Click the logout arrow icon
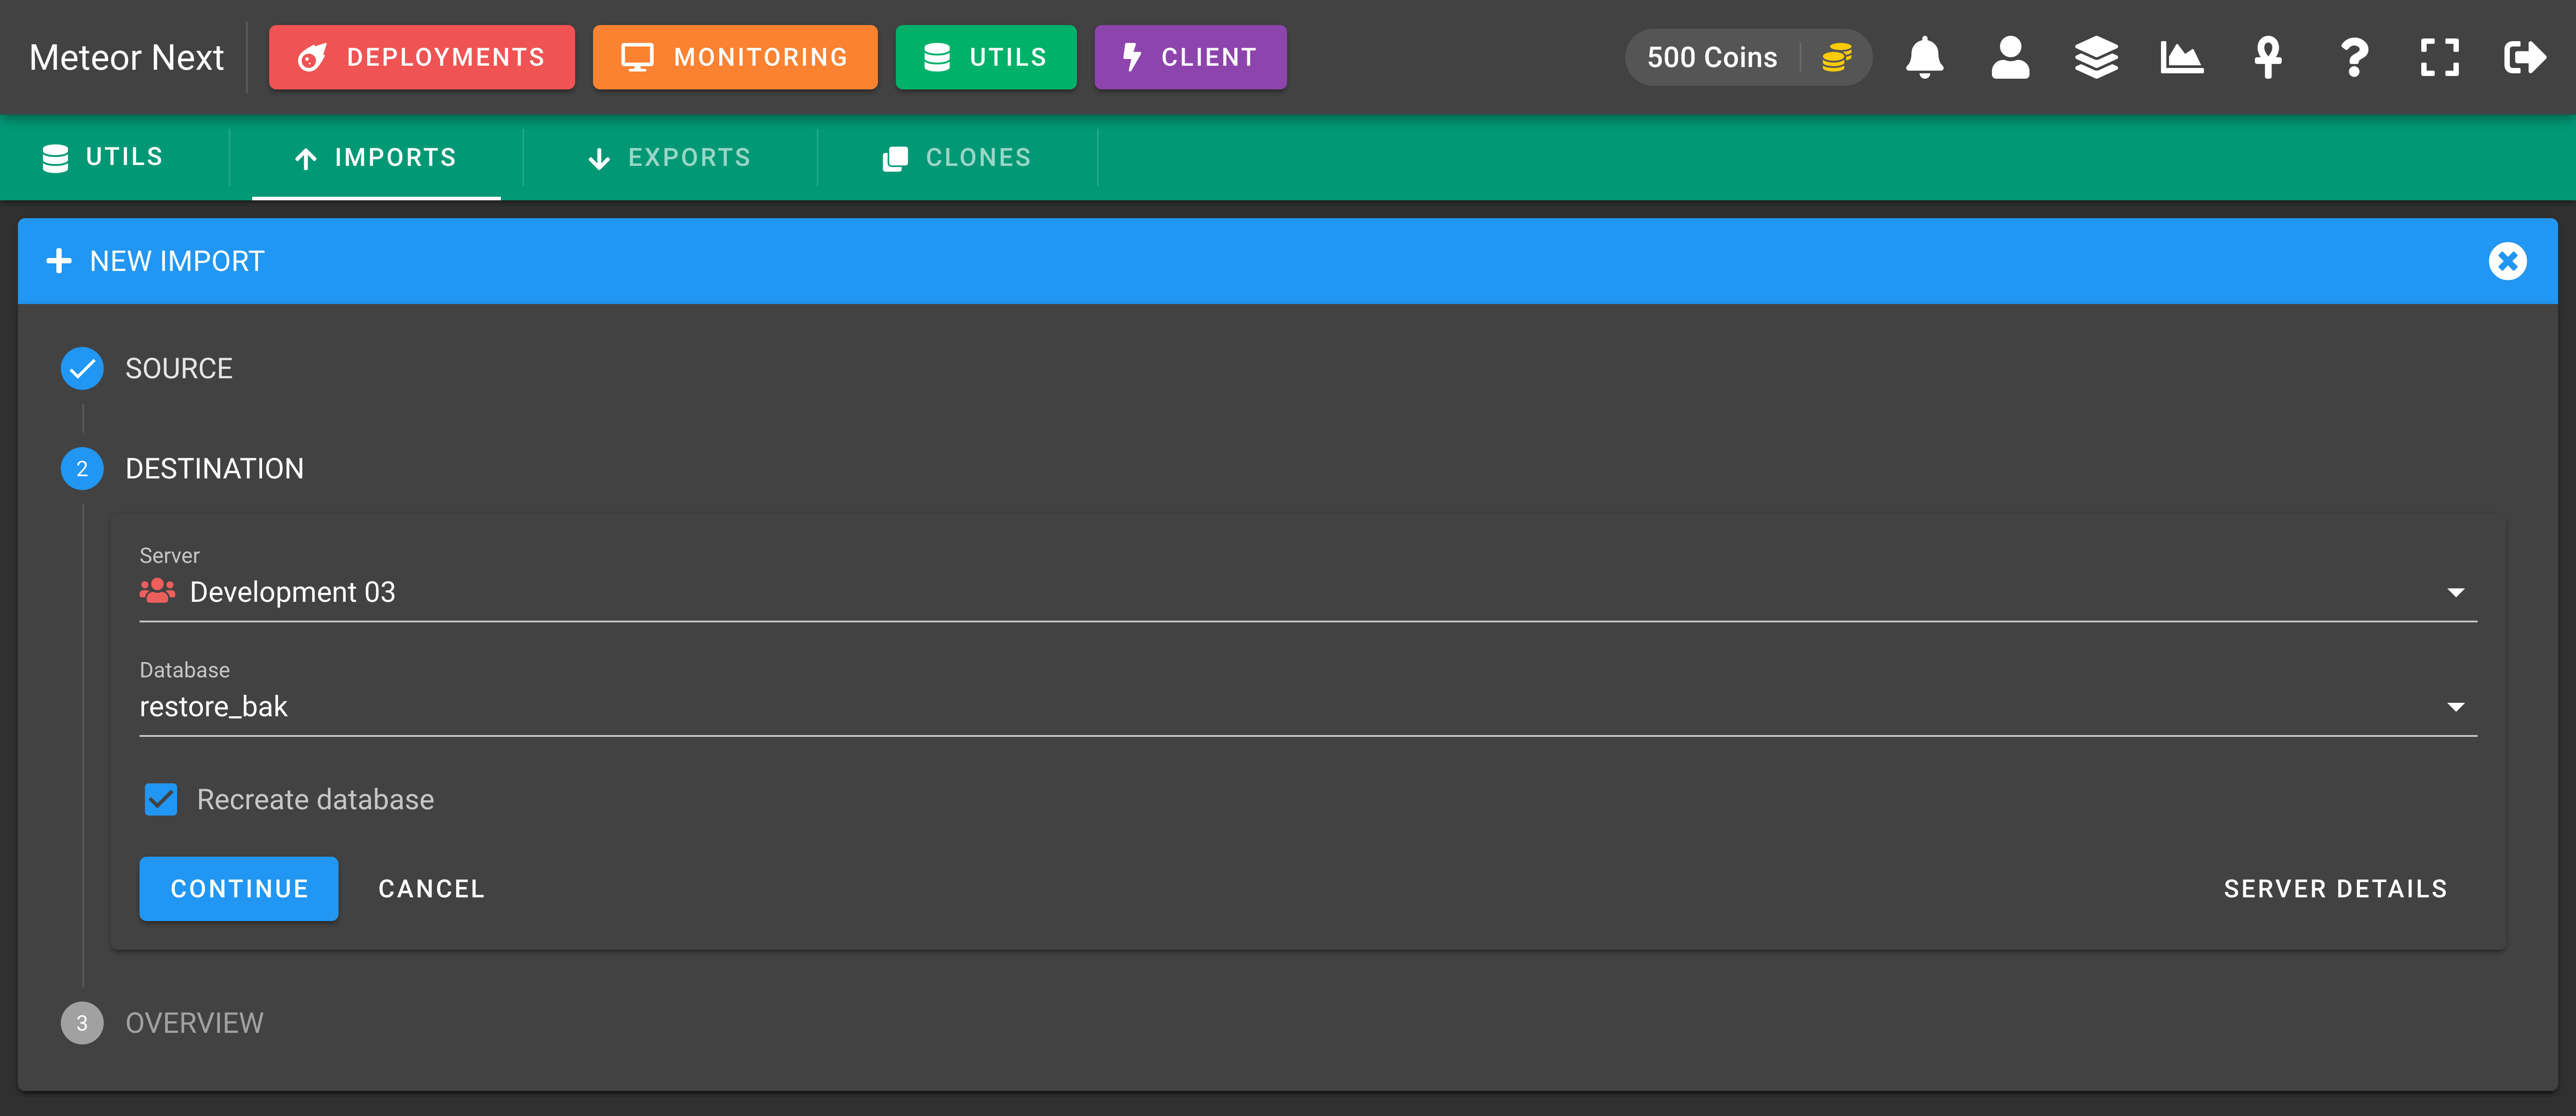This screenshot has width=2576, height=1116. point(2525,57)
